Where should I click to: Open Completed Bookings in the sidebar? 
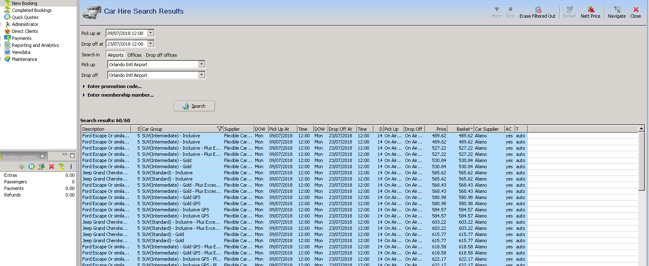coord(32,10)
